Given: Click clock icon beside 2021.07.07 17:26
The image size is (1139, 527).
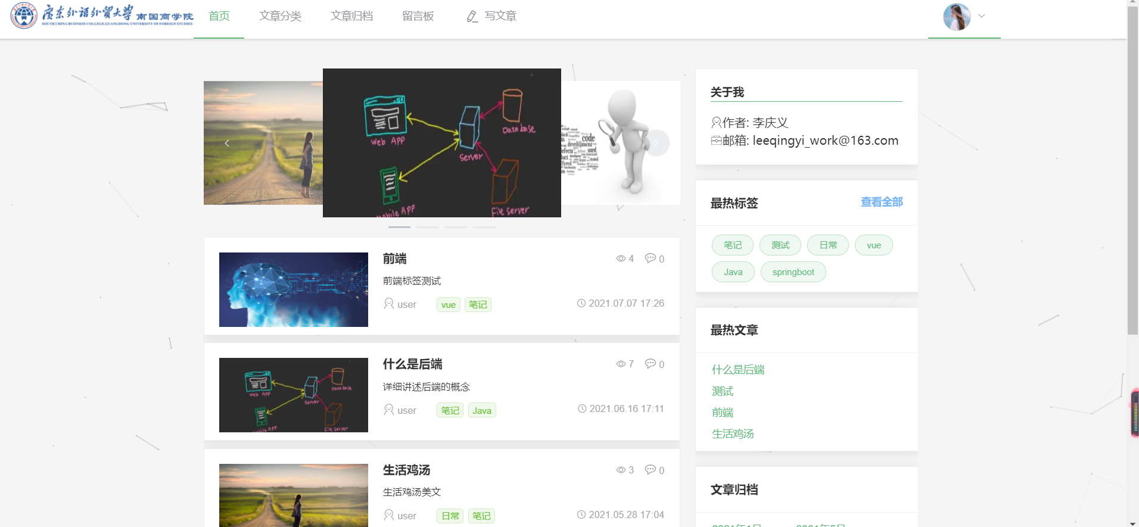Looking at the screenshot, I should [x=581, y=303].
